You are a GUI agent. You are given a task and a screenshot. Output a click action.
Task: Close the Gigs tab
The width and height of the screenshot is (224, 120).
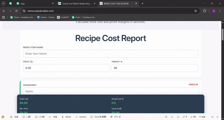pos(53,3)
